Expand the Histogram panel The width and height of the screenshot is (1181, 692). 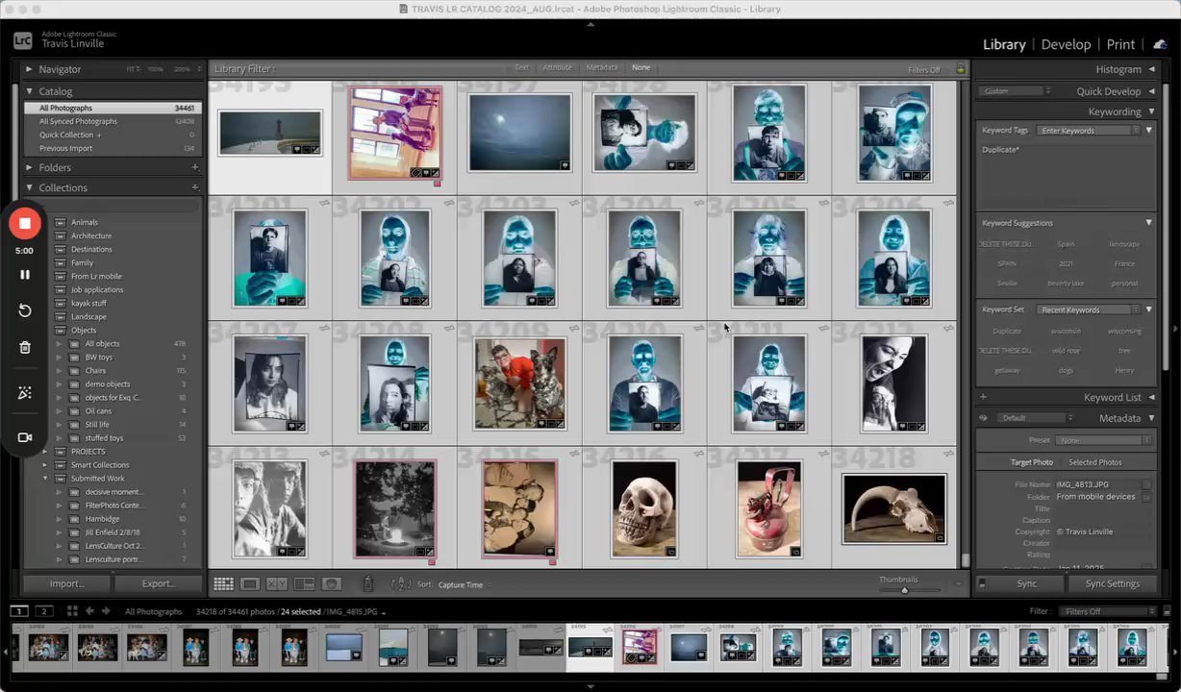[1151, 69]
